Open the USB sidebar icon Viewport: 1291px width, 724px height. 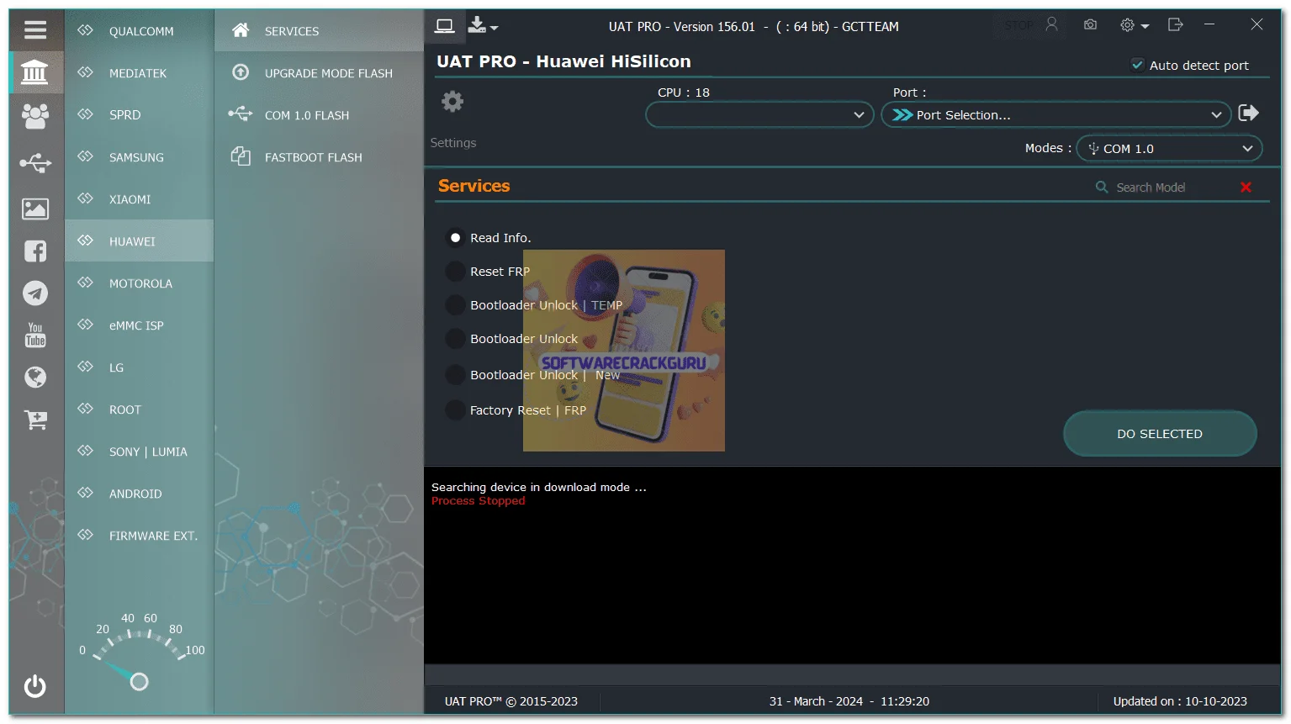[x=35, y=162]
